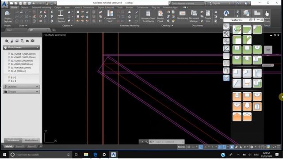The width and height of the screenshot is (283, 159).
Task: Select the orange rectangular notch feature, first in row
Action: pos(237,96)
